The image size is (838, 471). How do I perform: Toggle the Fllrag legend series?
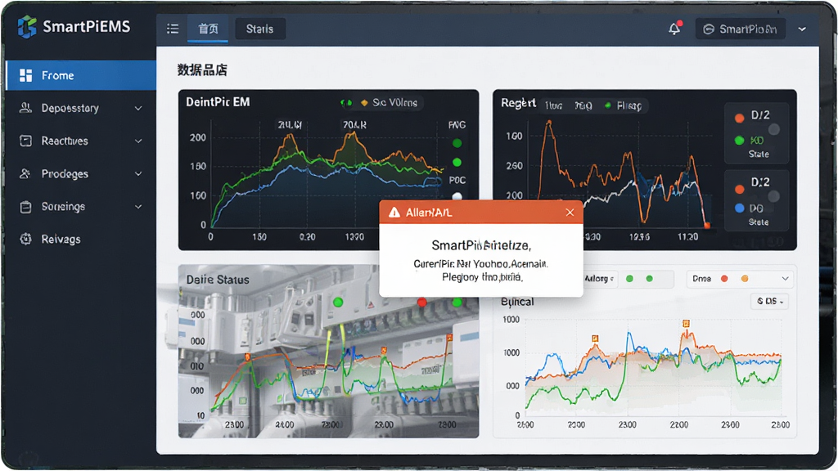point(623,105)
